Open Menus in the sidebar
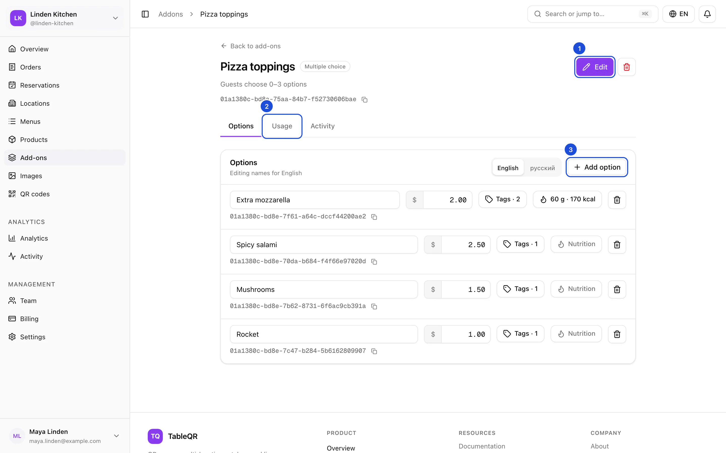The image size is (726, 453). [x=65, y=121]
